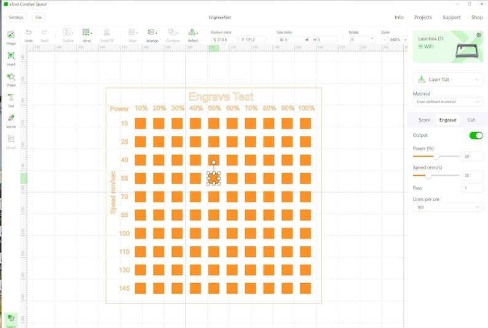Open the Settings menu
Screen dimensions: 488x328
16,17
